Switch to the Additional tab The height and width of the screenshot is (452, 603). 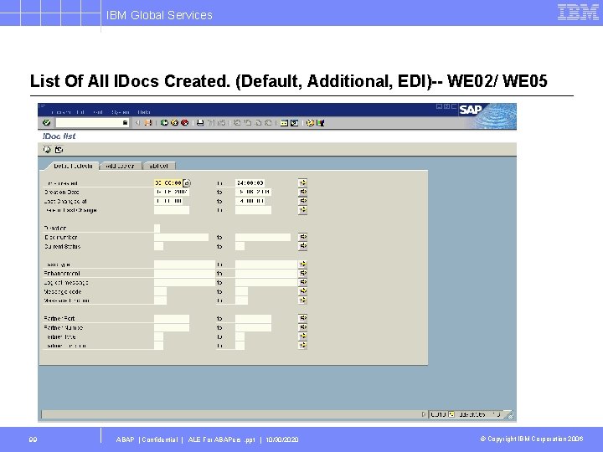[x=120, y=166]
